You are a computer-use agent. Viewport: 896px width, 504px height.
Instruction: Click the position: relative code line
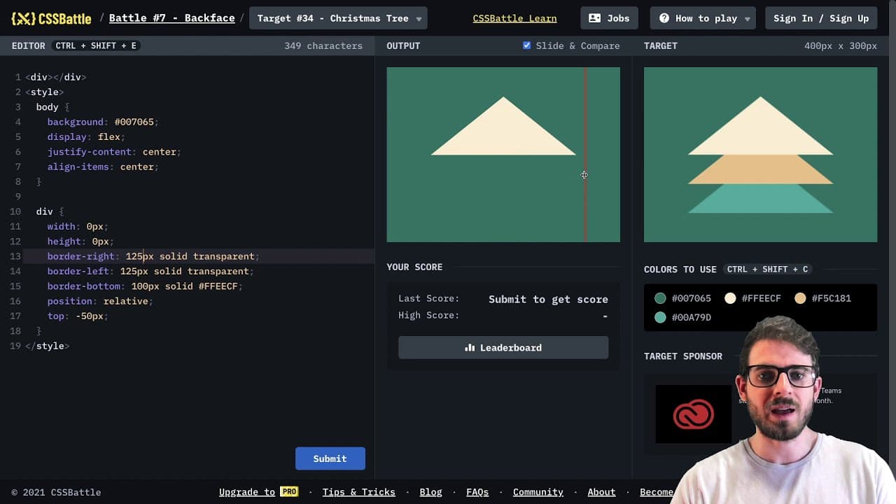[100, 301]
